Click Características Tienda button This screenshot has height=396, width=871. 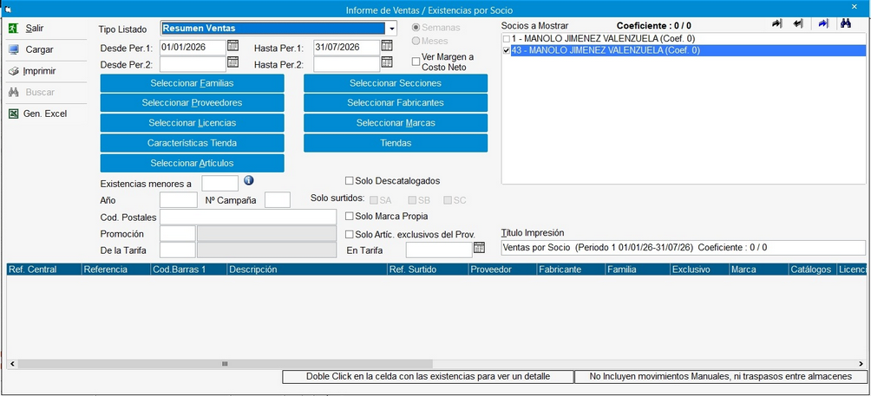click(193, 143)
